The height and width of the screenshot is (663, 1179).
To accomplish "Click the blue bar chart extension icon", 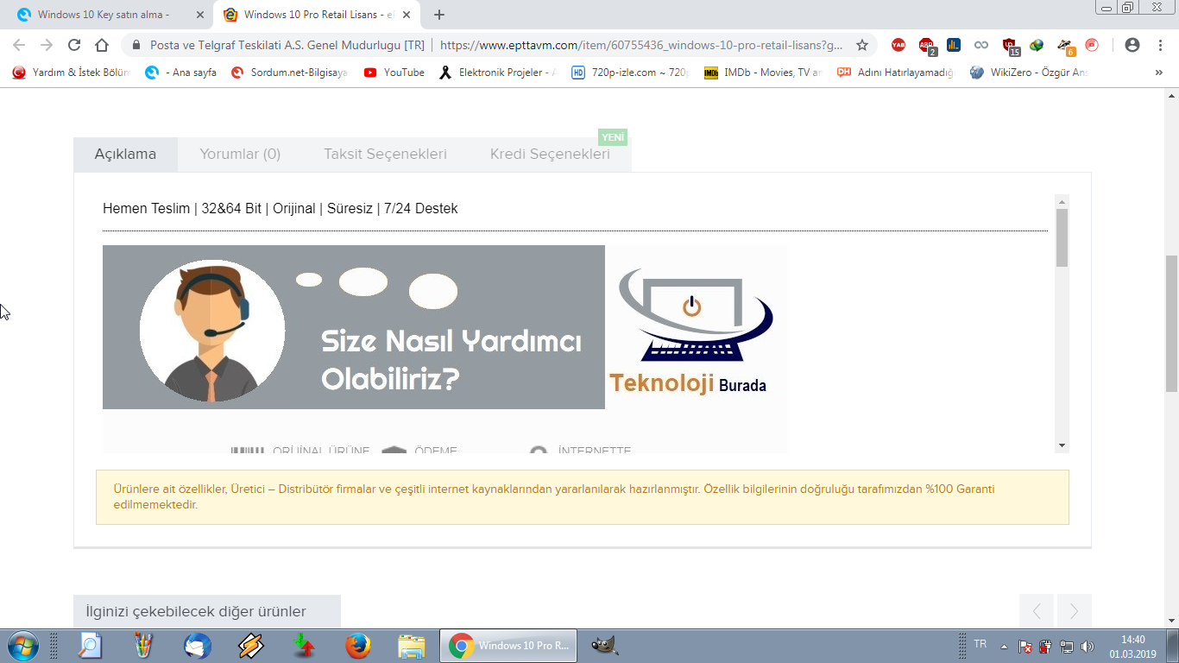I will 954,45.
